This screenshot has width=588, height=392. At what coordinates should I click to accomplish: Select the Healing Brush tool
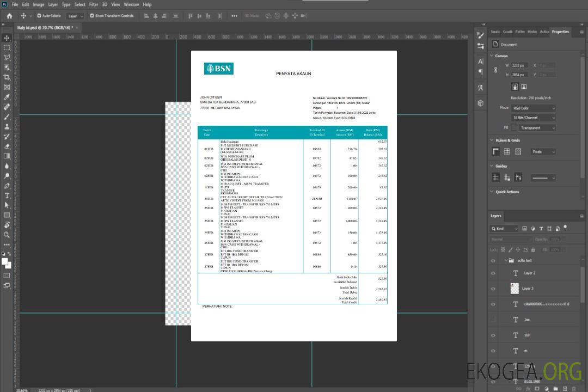tap(7, 107)
